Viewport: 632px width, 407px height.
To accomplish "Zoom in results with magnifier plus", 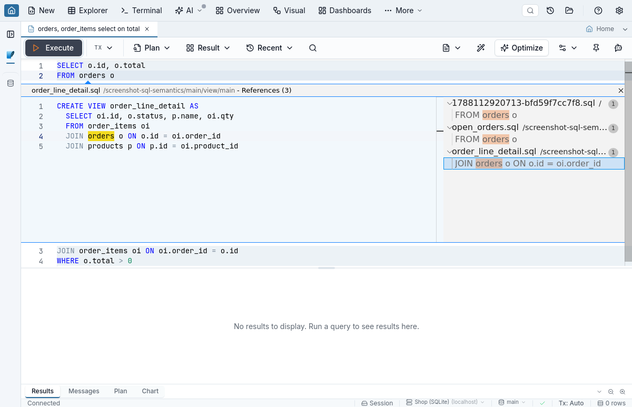I will (x=623, y=391).
